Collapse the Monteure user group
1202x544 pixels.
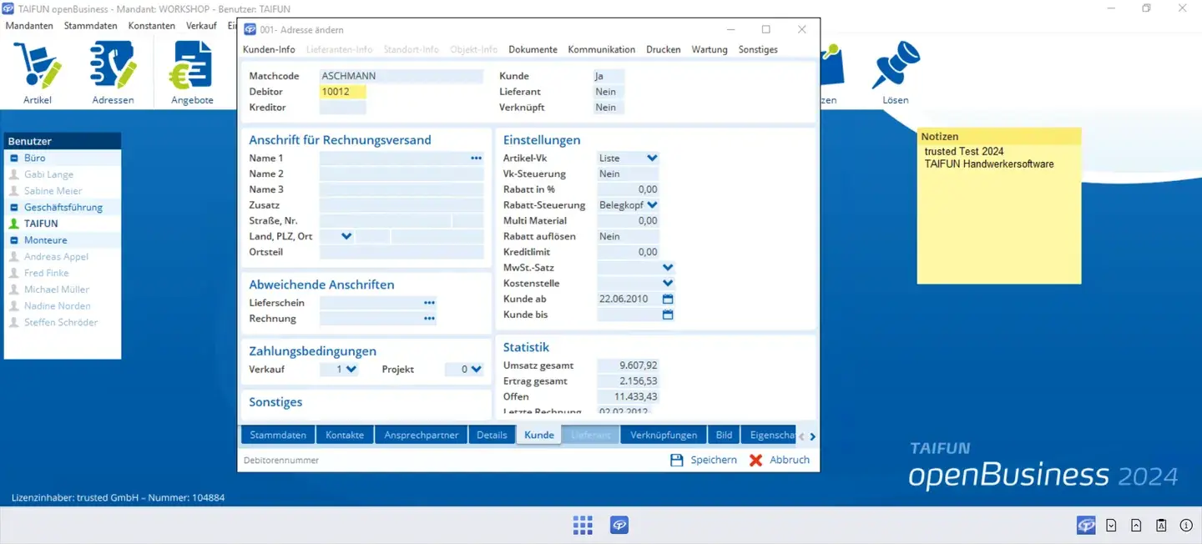pyautogui.click(x=14, y=240)
